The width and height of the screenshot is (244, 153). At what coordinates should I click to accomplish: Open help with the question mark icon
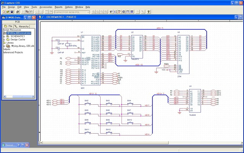point(149,12)
